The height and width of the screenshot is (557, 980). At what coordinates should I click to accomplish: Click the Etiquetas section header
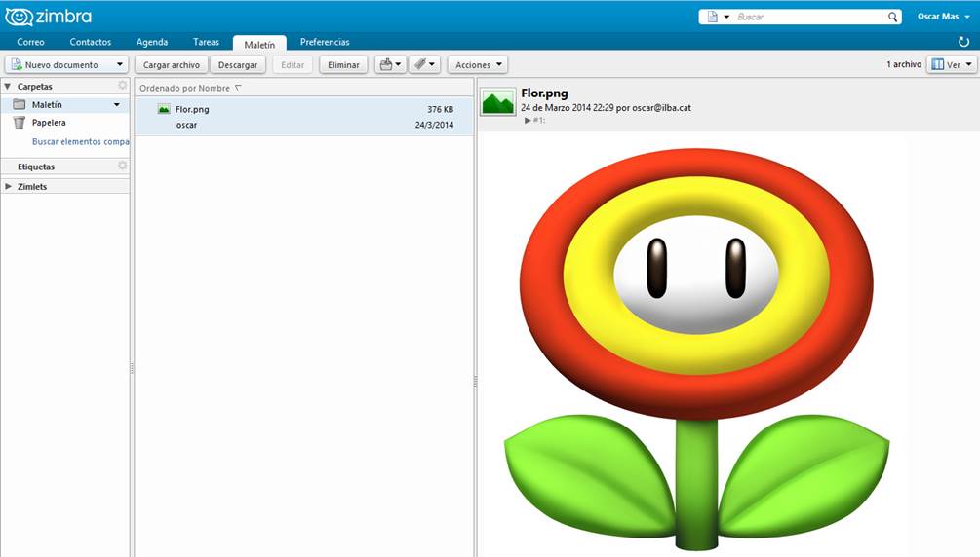(65, 167)
